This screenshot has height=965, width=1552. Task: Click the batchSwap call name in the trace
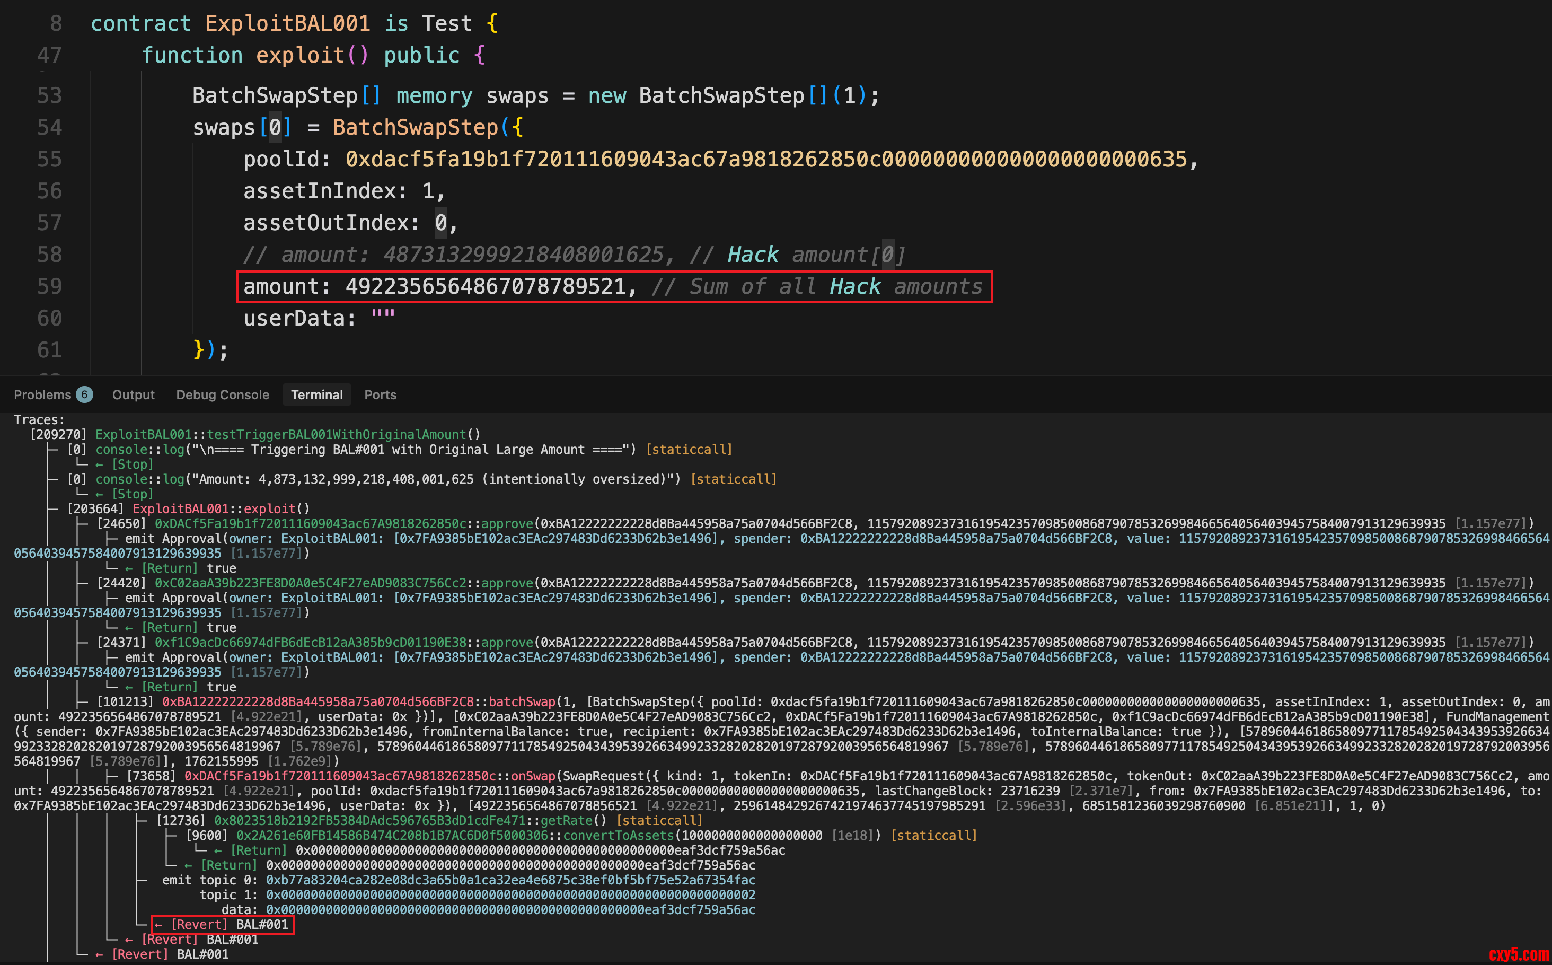click(522, 702)
